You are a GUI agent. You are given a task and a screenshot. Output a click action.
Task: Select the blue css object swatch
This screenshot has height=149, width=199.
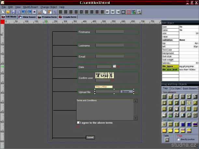[183, 124]
